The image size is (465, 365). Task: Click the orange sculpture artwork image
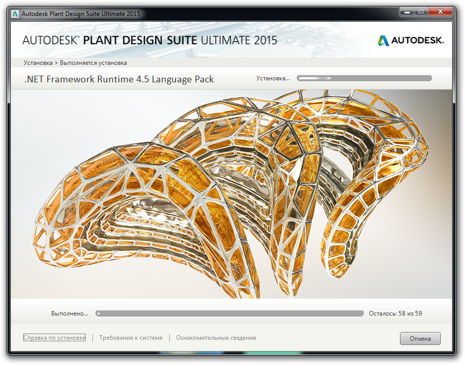pos(231,194)
